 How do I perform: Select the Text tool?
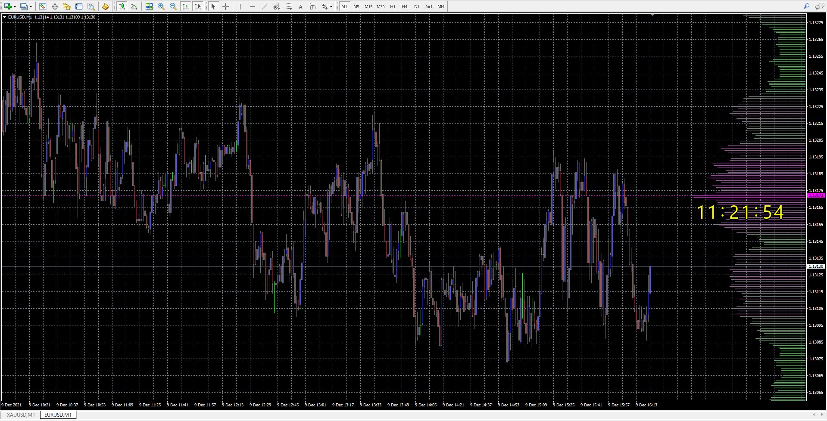[301, 6]
